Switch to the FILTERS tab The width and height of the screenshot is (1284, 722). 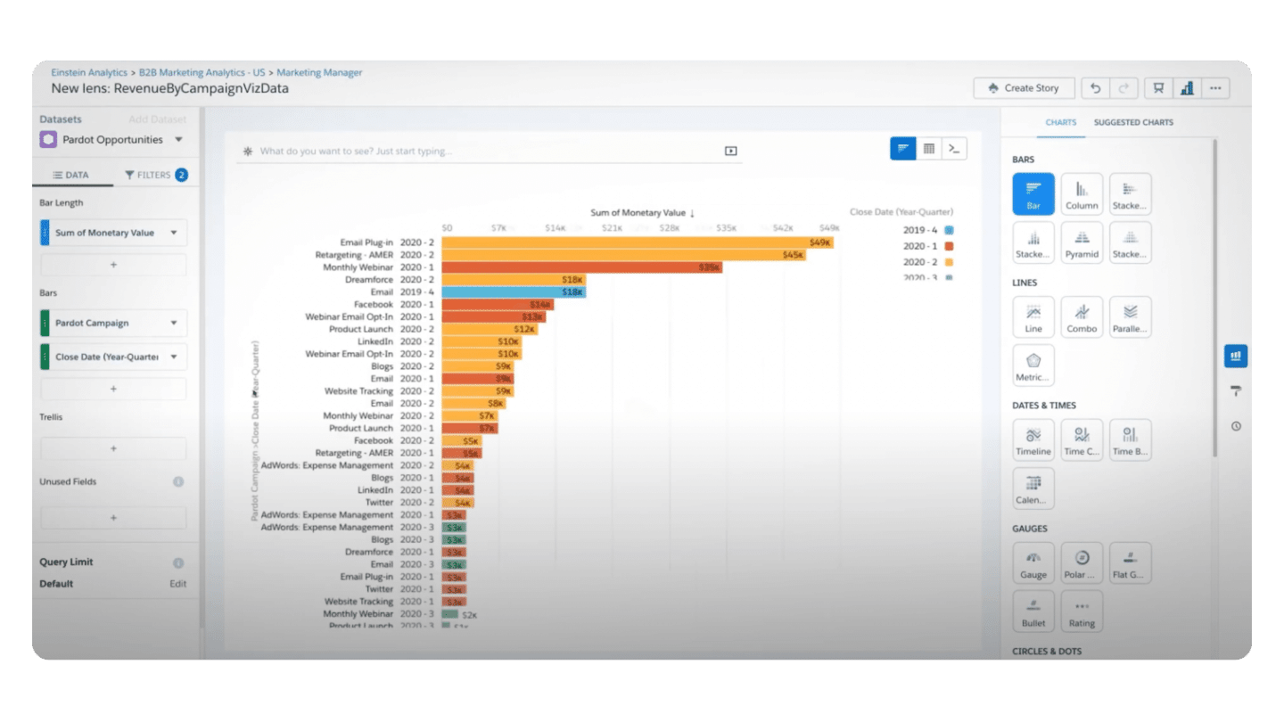pos(155,176)
